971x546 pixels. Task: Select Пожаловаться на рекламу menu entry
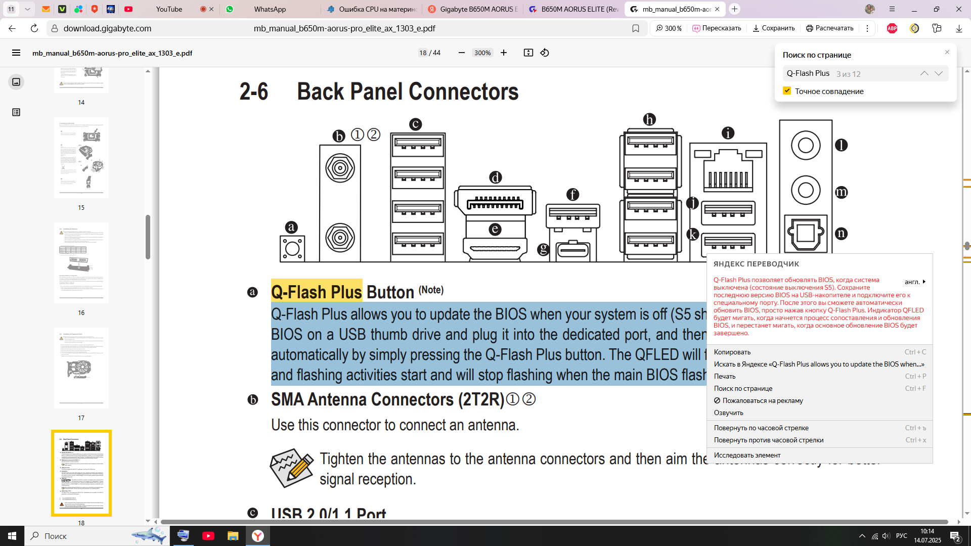820,400
